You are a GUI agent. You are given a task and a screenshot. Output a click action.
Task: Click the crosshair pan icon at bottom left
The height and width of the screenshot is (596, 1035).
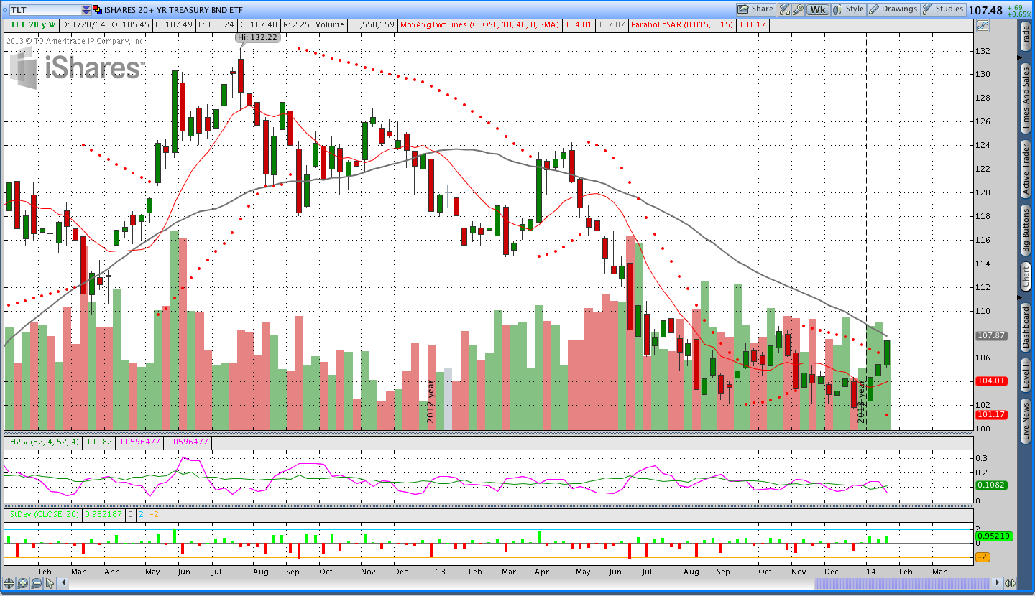[x=9, y=583]
